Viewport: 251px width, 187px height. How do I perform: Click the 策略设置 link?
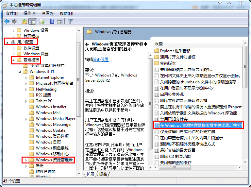pyautogui.click(x=101, y=59)
